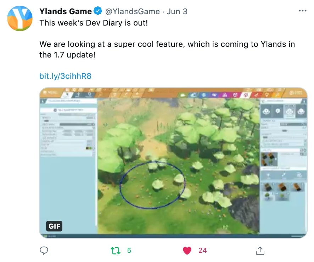Click the Ylands Game display name
This screenshot has width=314, height=262.
pyautogui.click(x=66, y=11)
